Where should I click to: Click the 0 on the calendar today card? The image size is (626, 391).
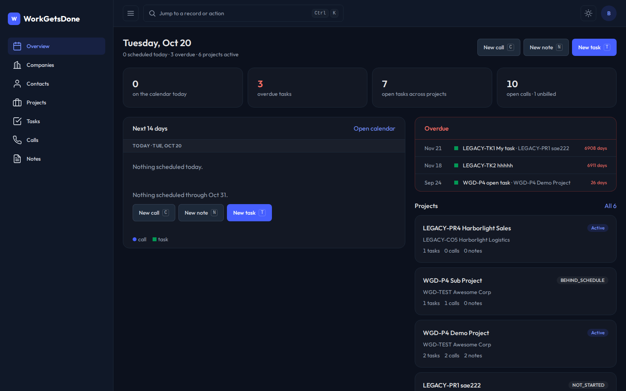[183, 88]
